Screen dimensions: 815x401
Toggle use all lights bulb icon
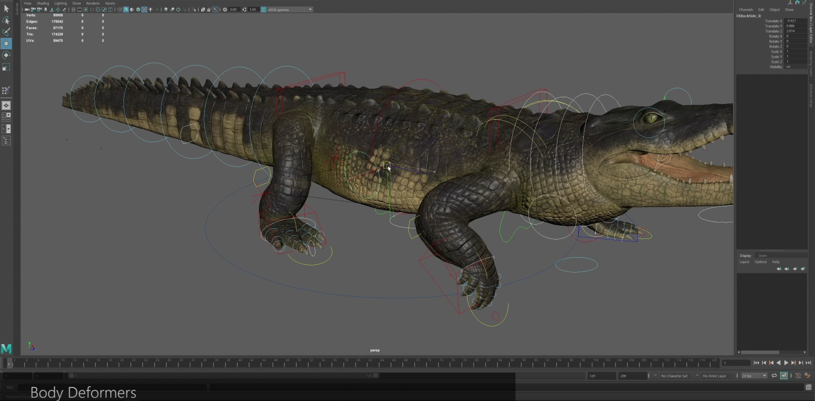(x=151, y=9)
